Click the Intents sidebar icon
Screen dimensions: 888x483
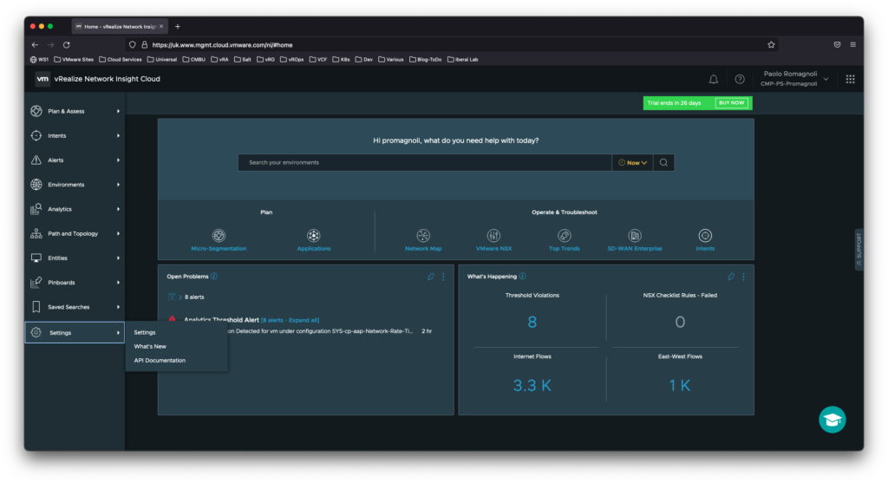[x=36, y=135]
